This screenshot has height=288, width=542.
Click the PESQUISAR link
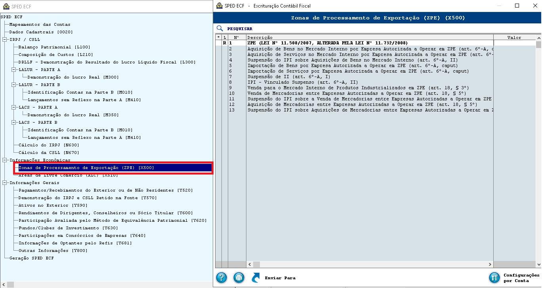pyautogui.click(x=240, y=29)
